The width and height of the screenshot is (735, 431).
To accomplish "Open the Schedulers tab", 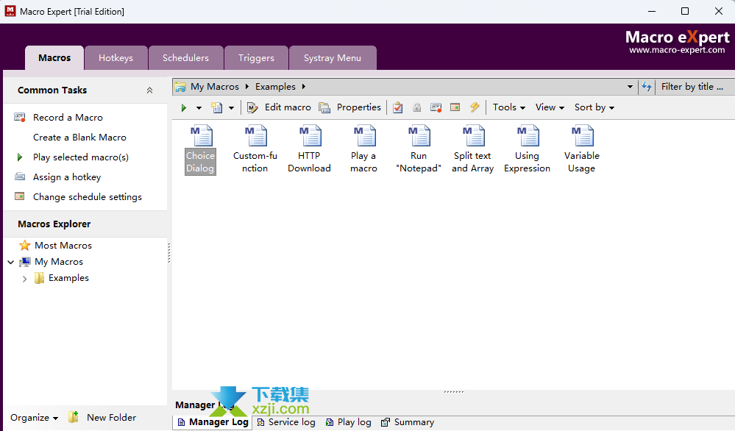I will coord(185,58).
